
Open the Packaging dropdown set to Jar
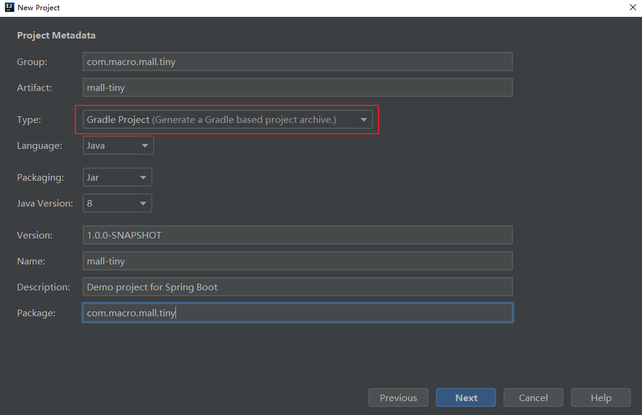coord(117,178)
